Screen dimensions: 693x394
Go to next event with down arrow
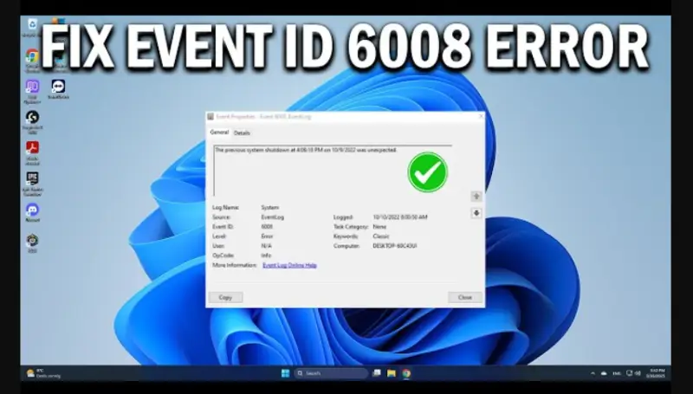pyautogui.click(x=476, y=213)
